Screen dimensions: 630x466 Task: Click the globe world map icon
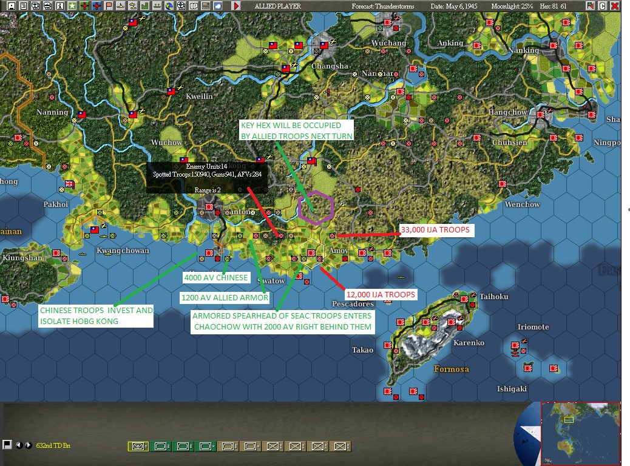pyautogui.click(x=169, y=5)
